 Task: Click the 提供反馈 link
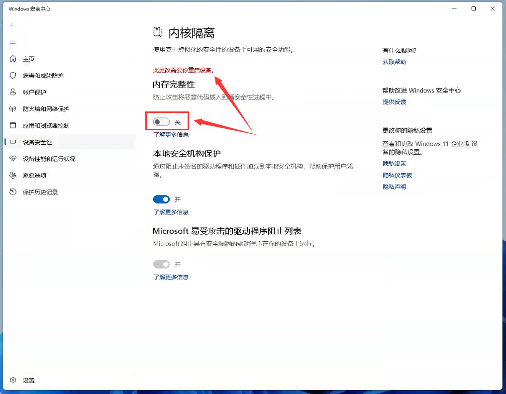click(x=394, y=102)
